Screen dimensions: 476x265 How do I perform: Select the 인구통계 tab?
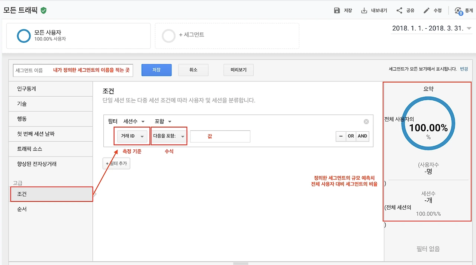[x=51, y=89]
